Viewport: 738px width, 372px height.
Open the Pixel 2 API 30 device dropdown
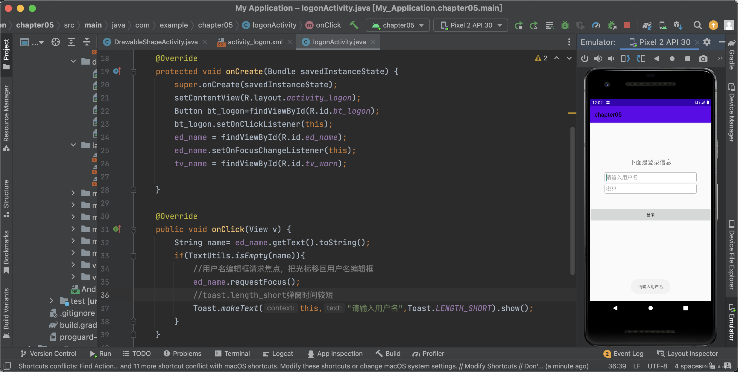click(x=470, y=25)
